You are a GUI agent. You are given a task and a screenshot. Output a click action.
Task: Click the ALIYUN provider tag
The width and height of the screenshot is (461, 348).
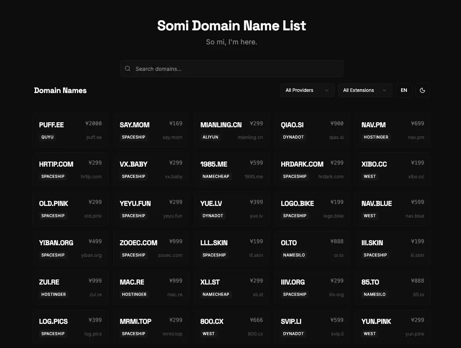[x=210, y=137]
